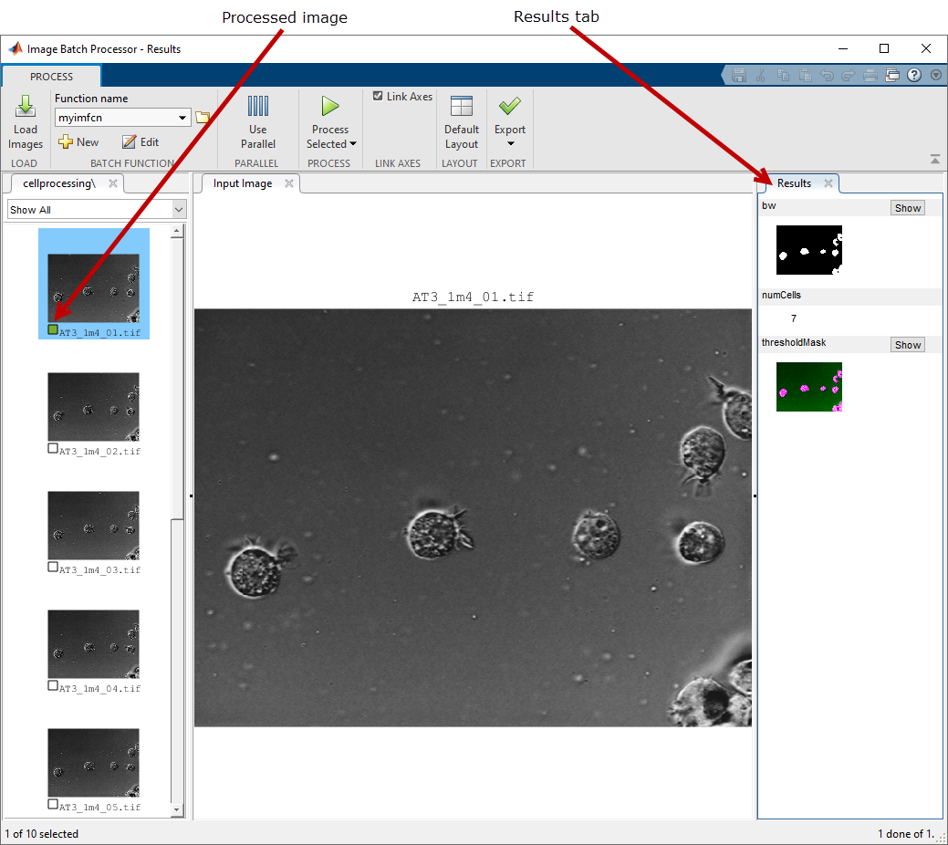Open the Function name myimfcn dropdown
This screenshot has width=948, height=845.
(x=182, y=118)
